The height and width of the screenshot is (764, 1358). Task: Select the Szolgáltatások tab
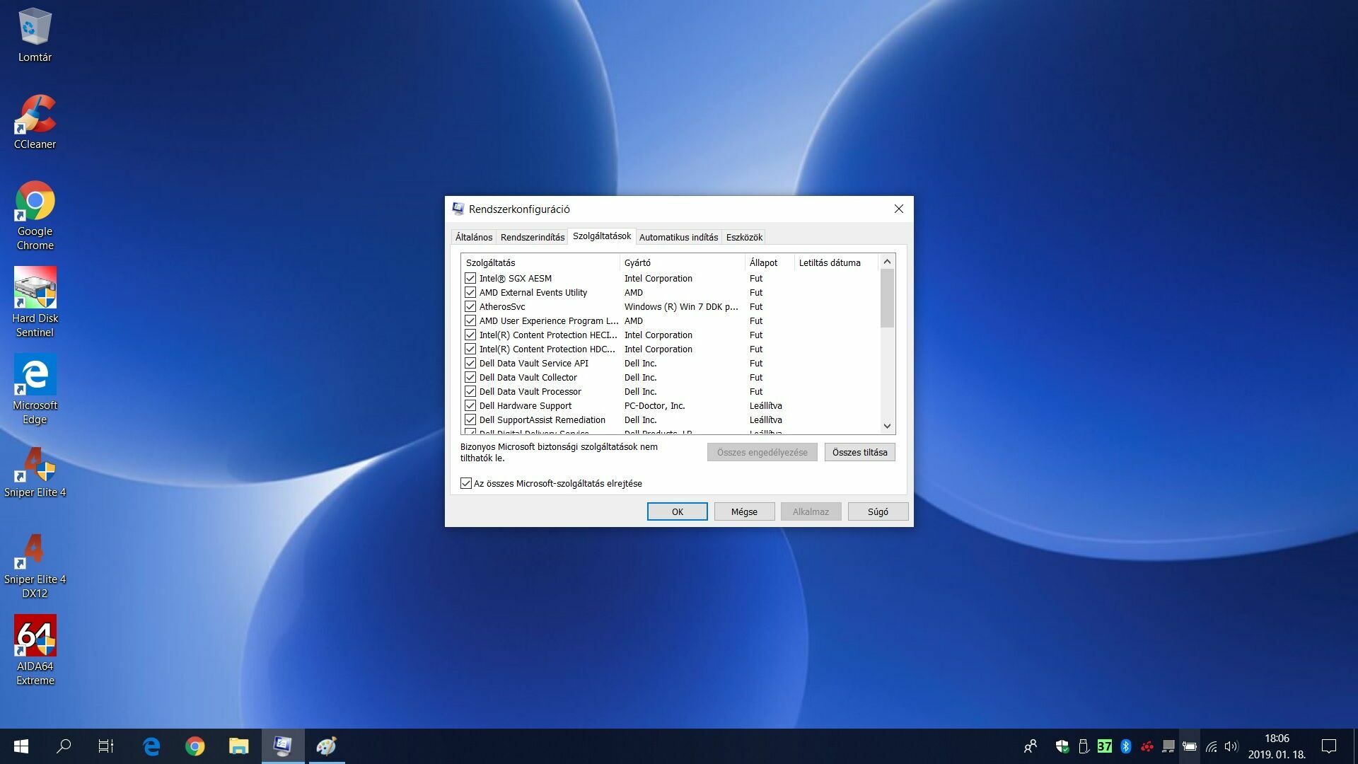coord(602,236)
